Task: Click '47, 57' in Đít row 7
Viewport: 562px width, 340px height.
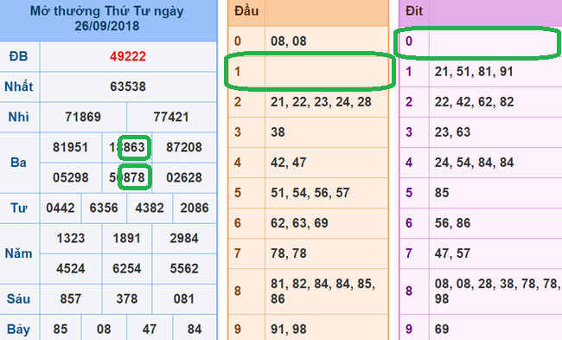Action: tap(453, 253)
